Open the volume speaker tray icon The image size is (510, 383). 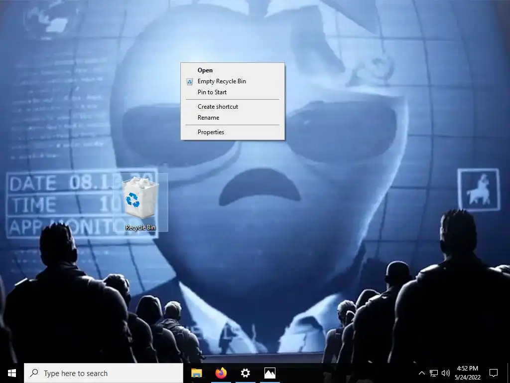(x=446, y=373)
